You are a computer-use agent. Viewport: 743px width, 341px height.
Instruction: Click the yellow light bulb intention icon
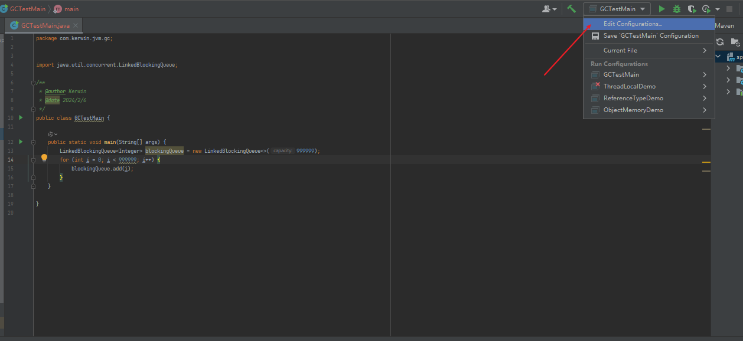[44, 158]
